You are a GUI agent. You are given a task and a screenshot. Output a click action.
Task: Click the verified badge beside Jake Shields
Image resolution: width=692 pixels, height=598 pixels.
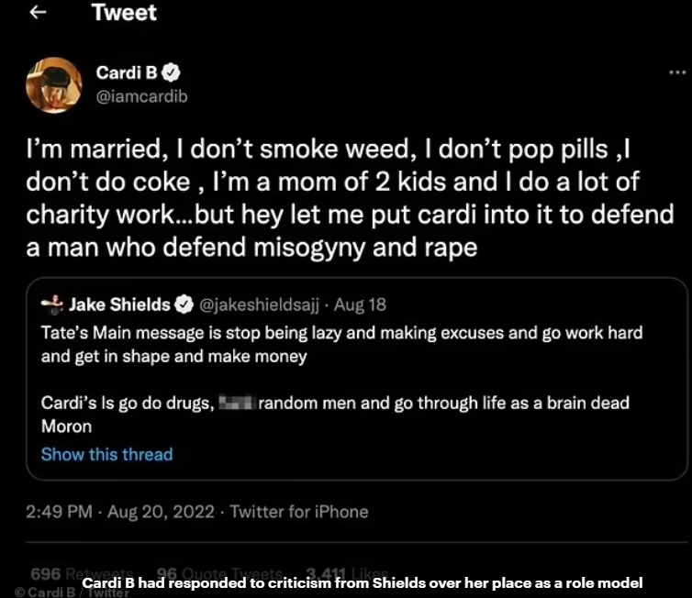click(x=184, y=305)
